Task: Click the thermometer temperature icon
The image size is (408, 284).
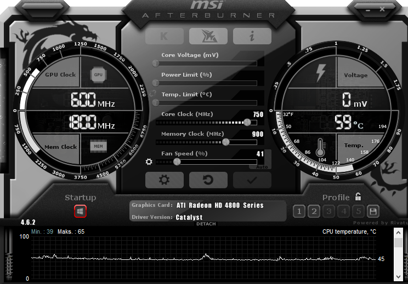Action: [x=320, y=147]
